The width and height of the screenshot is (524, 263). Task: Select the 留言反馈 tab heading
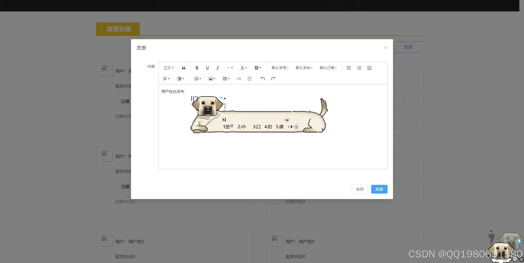click(x=118, y=29)
